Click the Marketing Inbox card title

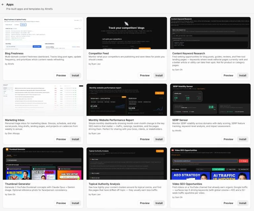pyautogui.click(x=15, y=120)
